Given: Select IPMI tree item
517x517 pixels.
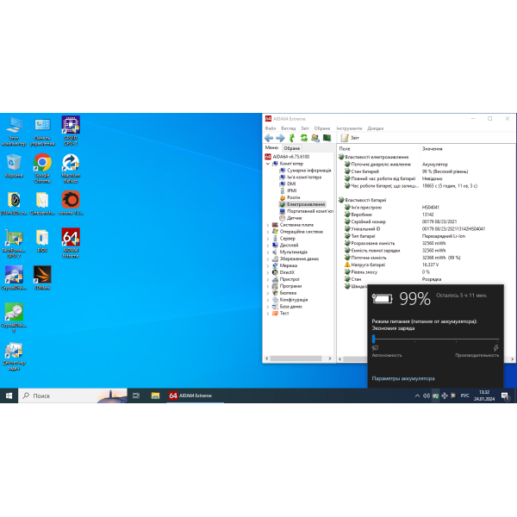Looking at the screenshot, I should click(x=288, y=190).
